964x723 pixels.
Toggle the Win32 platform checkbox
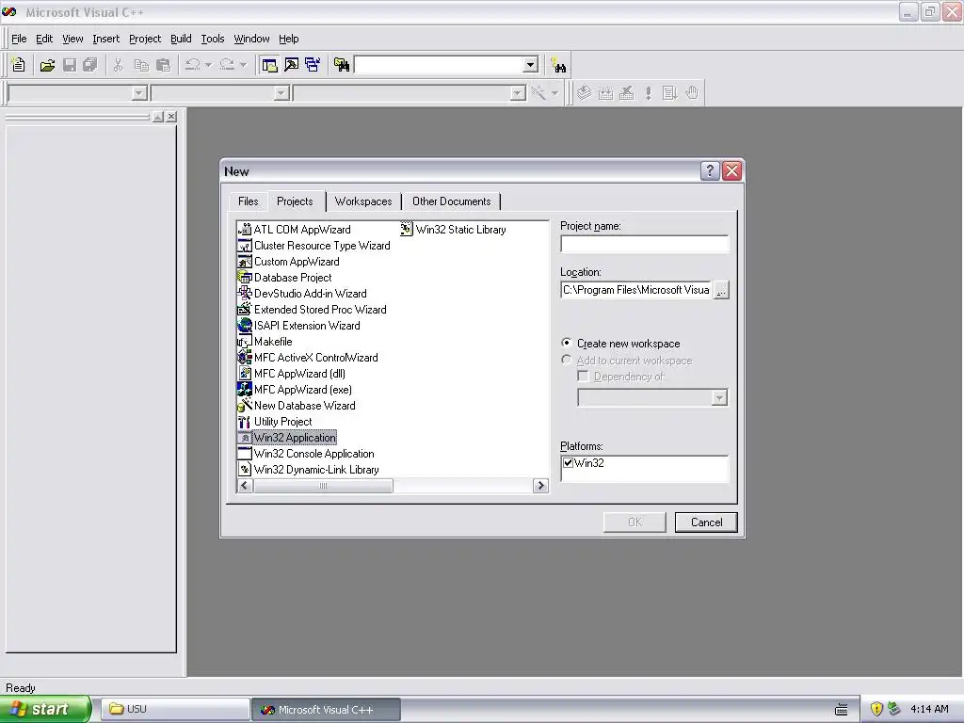click(x=568, y=463)
